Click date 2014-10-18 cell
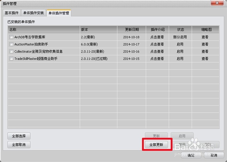Image resolution: width=227 pixels, height=162 pixels. click(131, 37)
